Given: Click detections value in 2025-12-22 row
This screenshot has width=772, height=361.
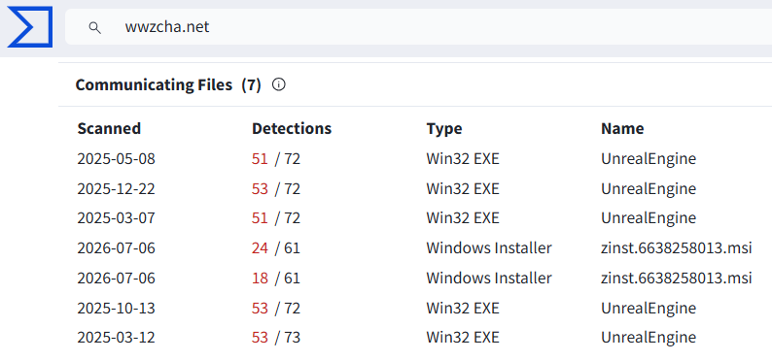Looking at the screenshot, I should coord(276,189).
